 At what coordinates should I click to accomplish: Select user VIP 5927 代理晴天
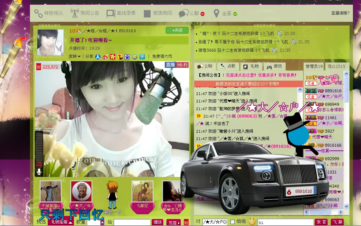pos(324,134)
